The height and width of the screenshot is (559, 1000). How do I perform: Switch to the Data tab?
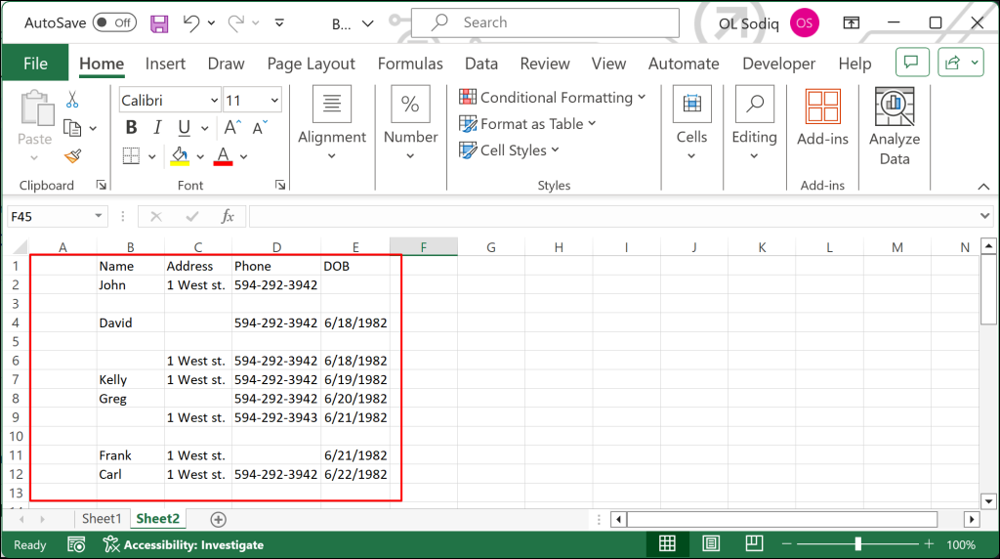pos(480,64)
